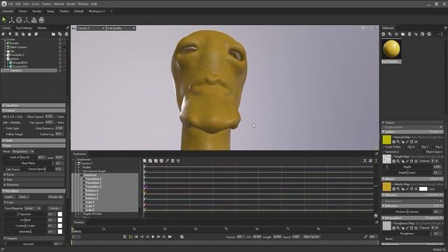Play the timeline animation
Screen dimensions: 448x252
pos(153,237)
